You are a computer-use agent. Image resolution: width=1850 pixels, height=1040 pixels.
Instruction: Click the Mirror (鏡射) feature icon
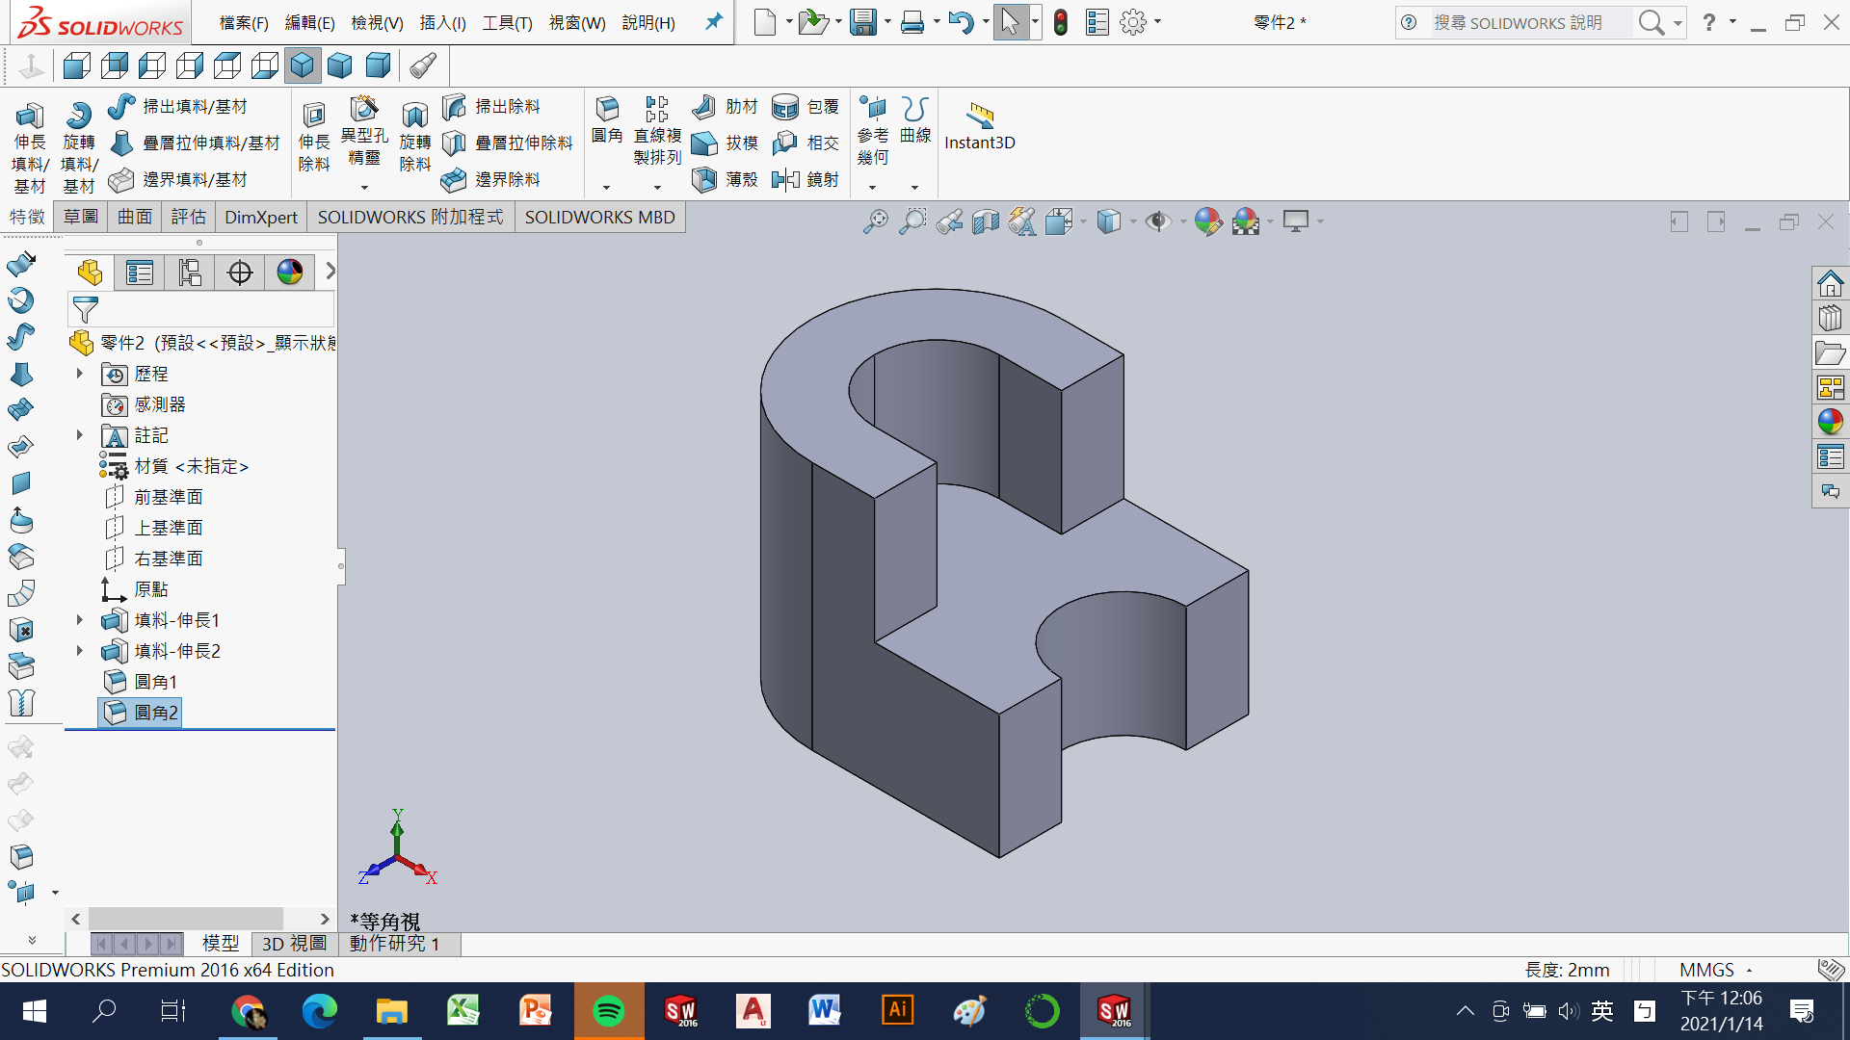pyautogui.click(x=786, y=179)
